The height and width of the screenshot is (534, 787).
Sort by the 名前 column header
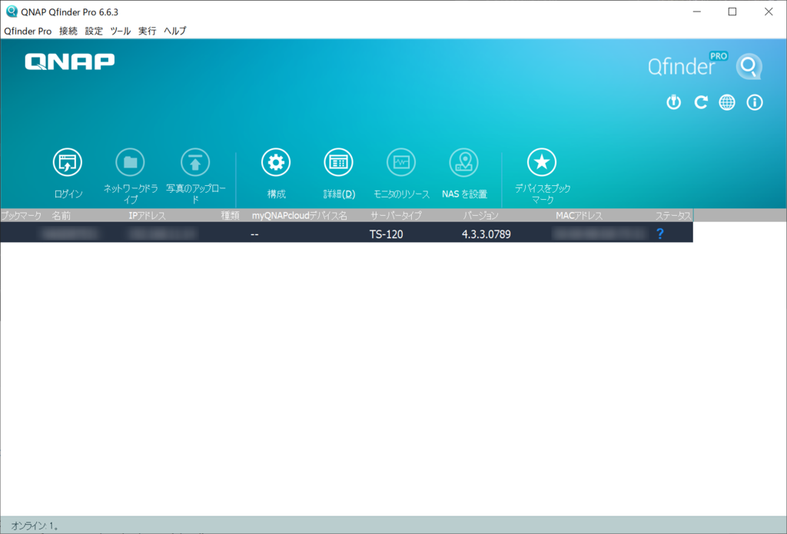(61, 216)
